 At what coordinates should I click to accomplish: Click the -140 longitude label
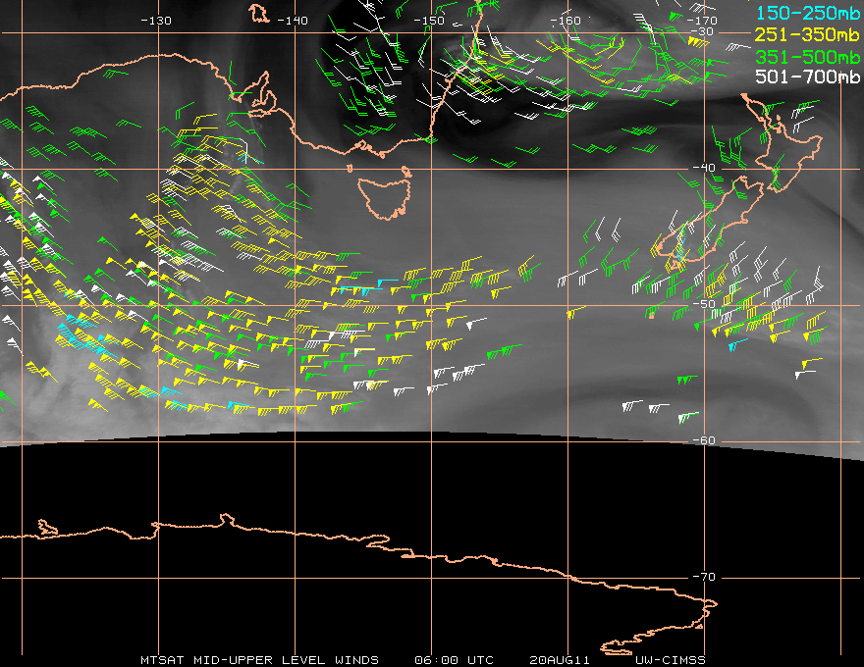point(293,21)
